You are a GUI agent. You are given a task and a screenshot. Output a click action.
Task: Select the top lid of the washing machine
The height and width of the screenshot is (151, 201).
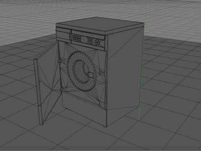pos(100,26)
